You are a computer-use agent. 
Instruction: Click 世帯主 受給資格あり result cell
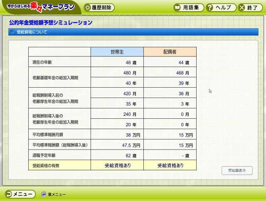pyautogui.click(x=117, y=165)
